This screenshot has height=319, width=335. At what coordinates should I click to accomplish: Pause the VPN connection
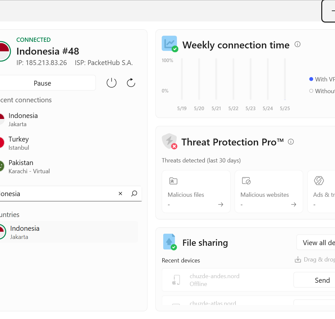tap(47, 83)
